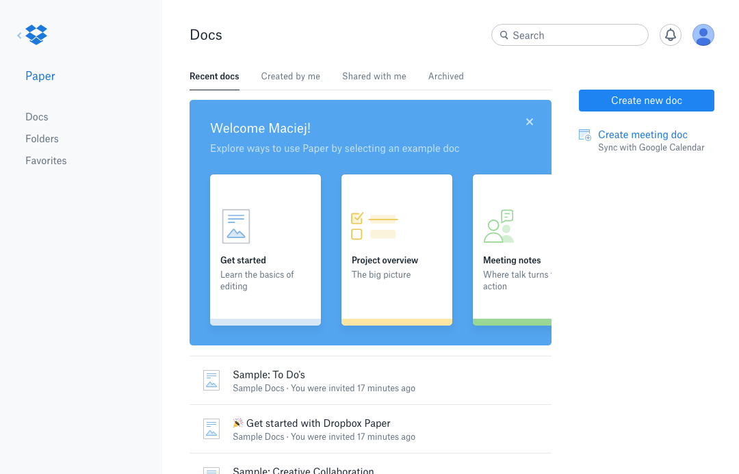Open the Sample: To Do's document
The width and height of the screenshot is (739, 474).
coord(370,381)
